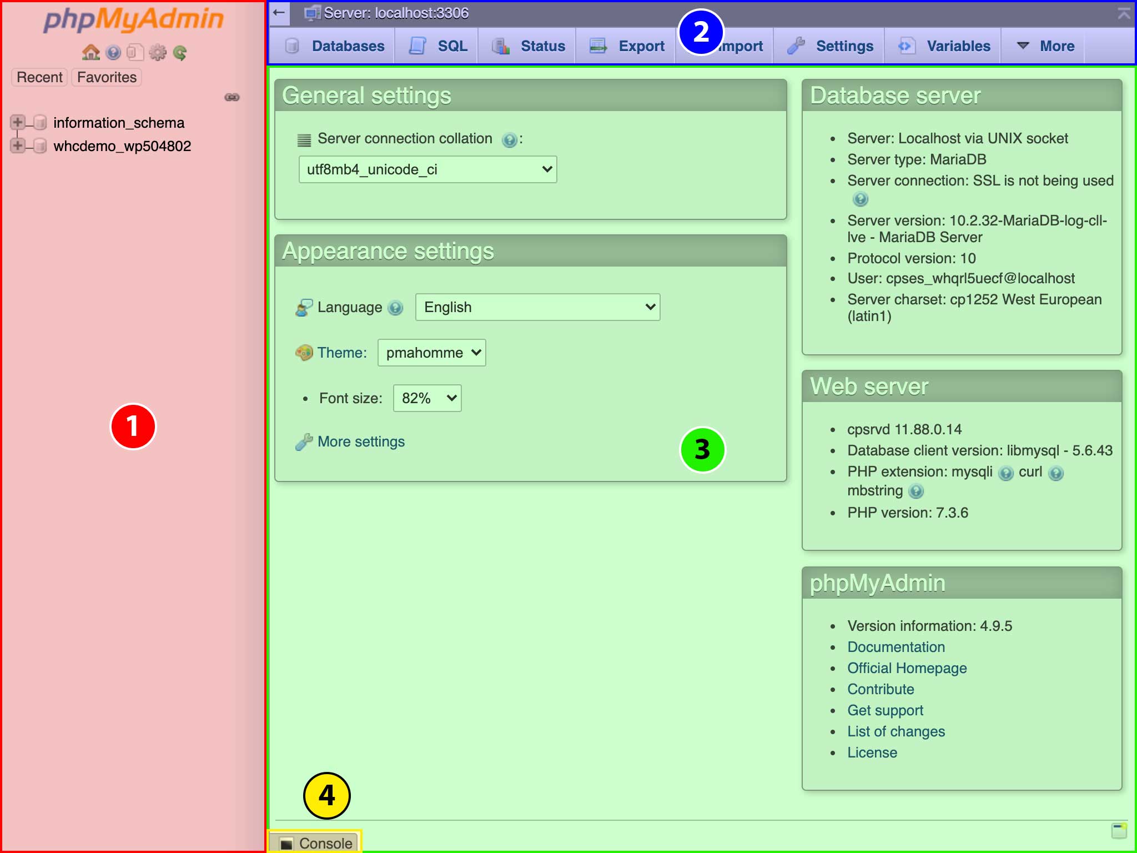
Task: Open the License link
Action: [x=872, y=752]
